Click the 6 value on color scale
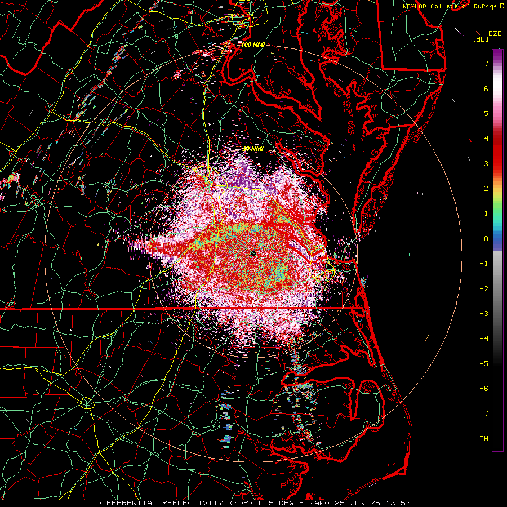Image resolution: width=507 pixels, height=507 pixels. point(486,88)
